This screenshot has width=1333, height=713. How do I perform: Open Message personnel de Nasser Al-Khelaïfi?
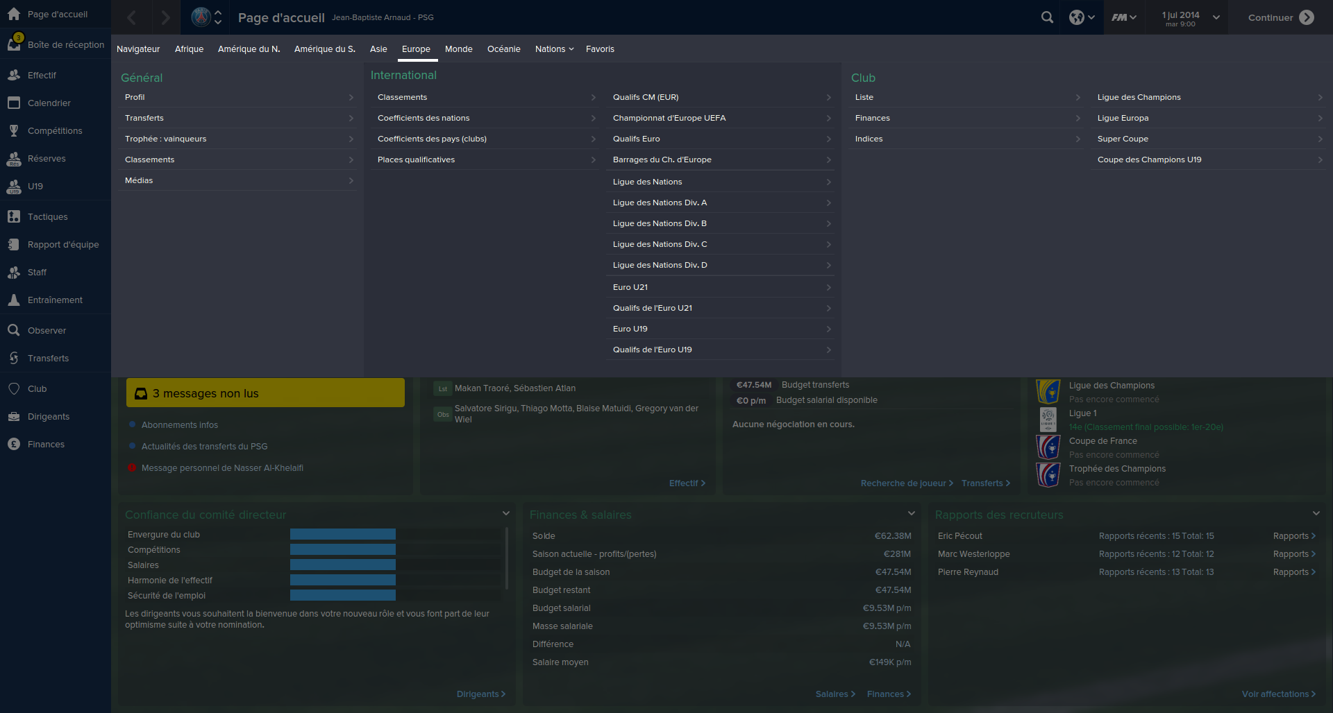click(222, 468)
